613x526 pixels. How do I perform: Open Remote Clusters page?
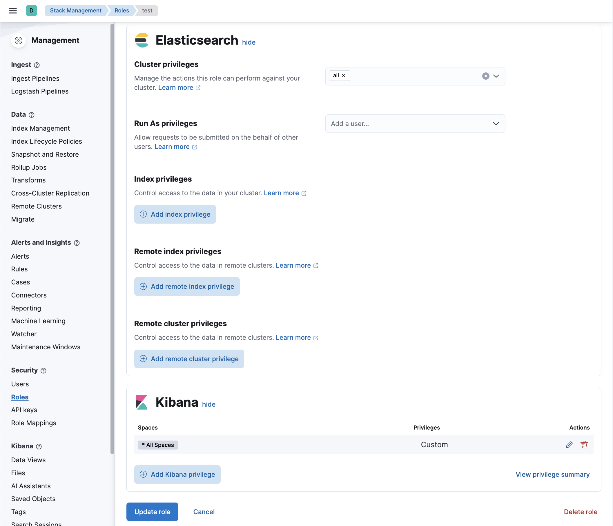pos(36,206)
